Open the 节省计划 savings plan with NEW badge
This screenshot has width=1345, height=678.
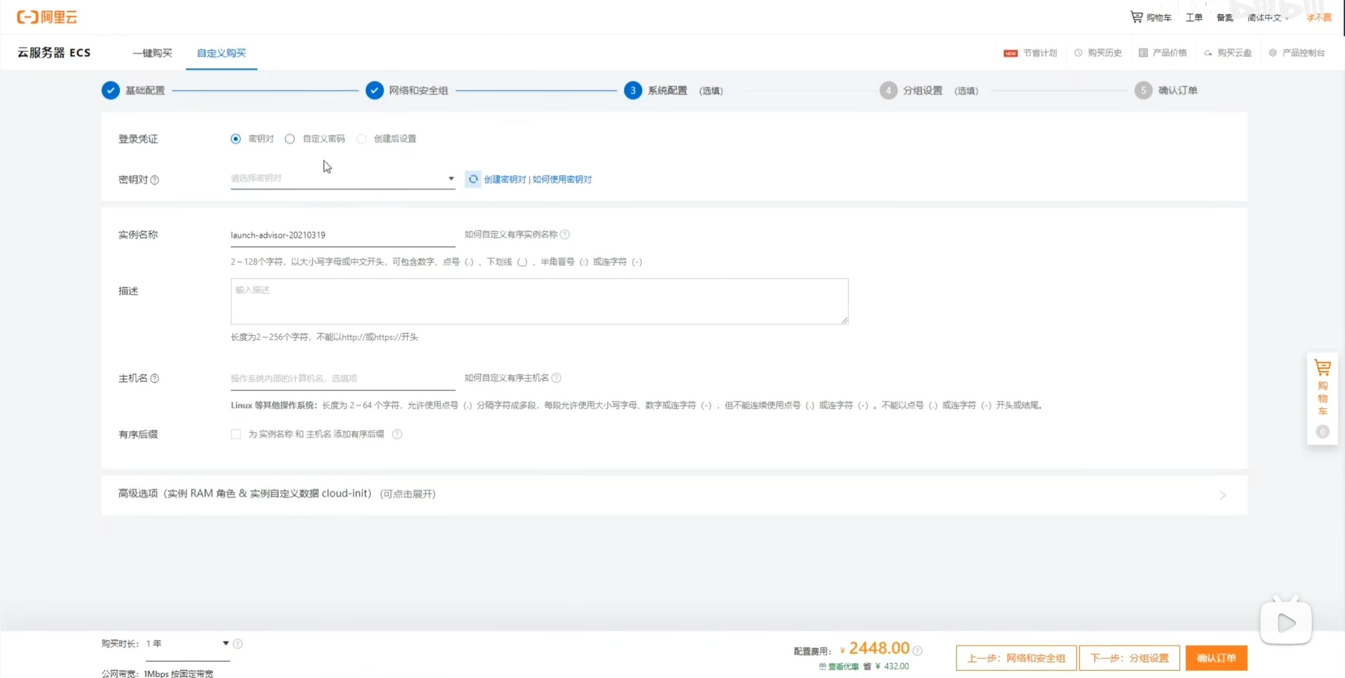pos(1030,52)
